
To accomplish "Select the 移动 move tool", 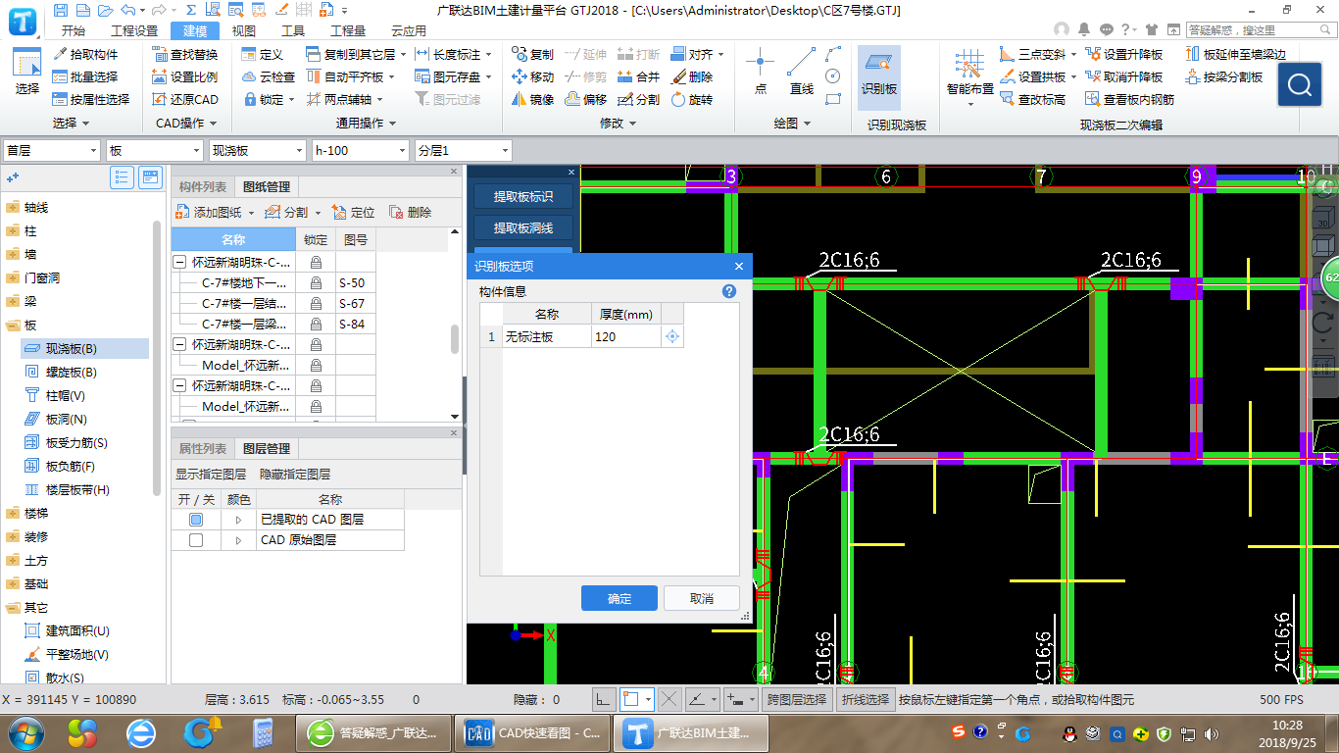I will 533,76.
